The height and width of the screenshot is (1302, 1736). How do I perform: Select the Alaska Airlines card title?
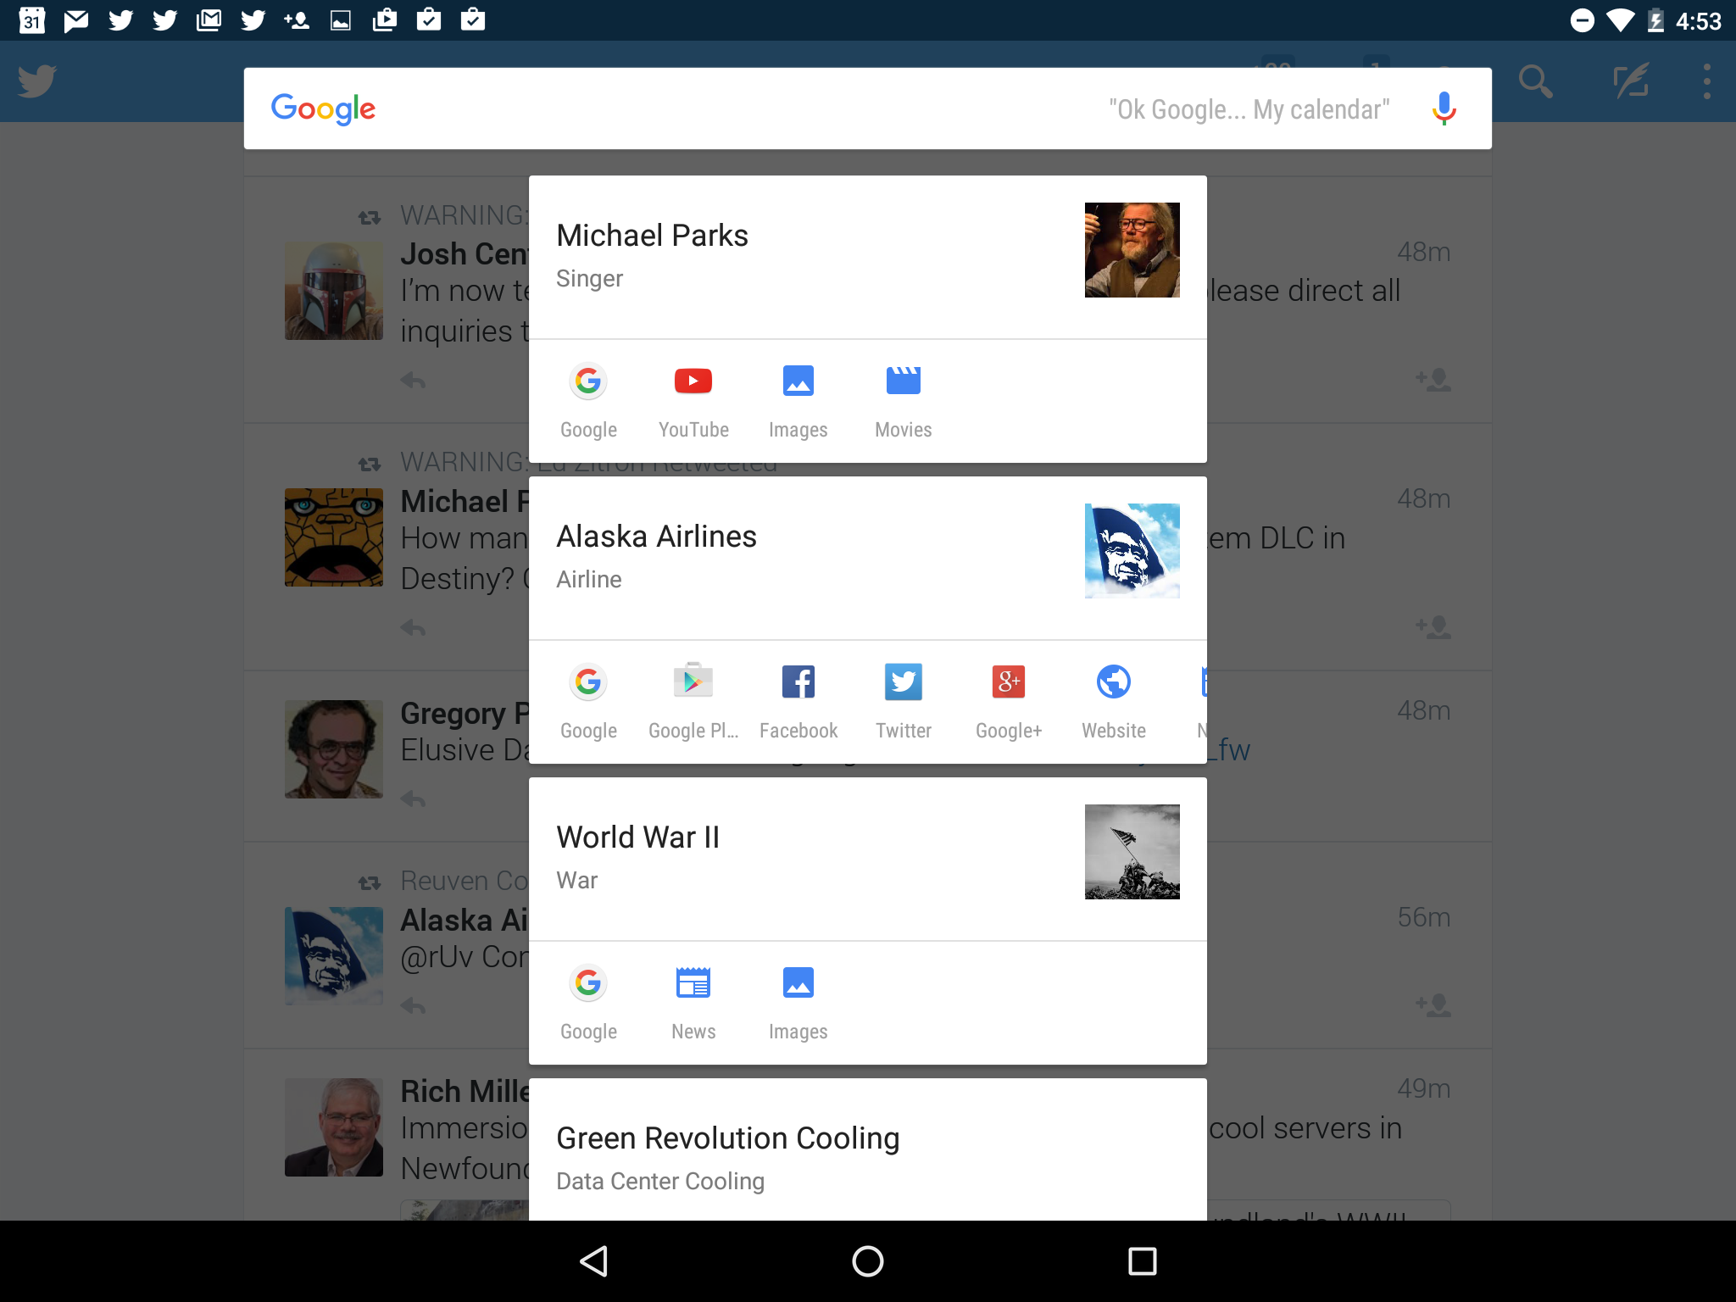pos(656,537)
